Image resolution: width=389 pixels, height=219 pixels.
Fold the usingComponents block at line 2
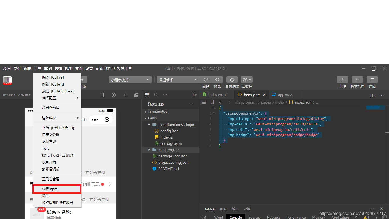point(215,113)
